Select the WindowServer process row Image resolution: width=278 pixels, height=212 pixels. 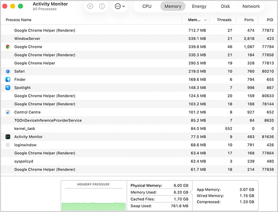coord(139,39)
